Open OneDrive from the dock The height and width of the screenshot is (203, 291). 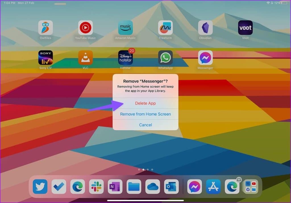(153, 187)
